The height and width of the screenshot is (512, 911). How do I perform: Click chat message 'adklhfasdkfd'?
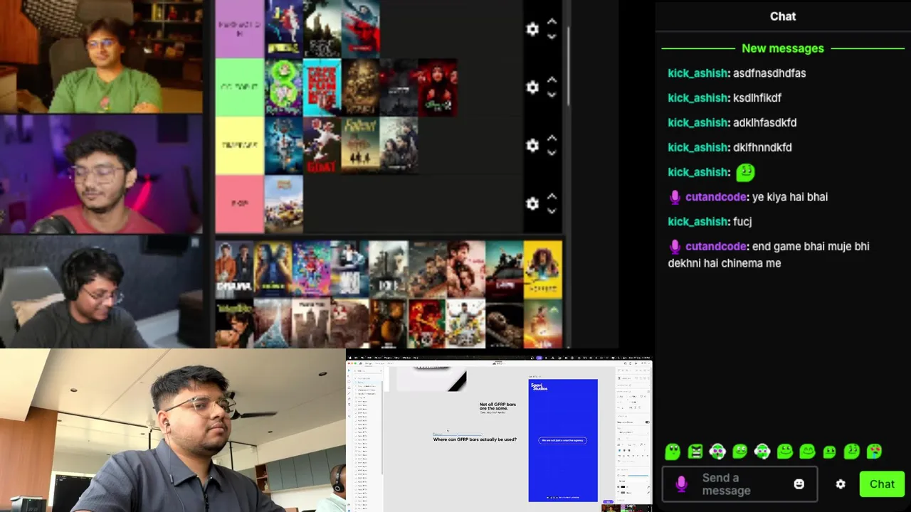click(765, 123)
